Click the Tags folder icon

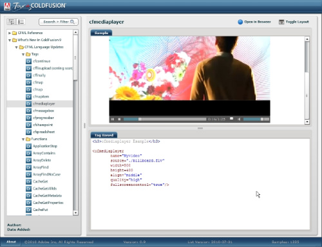(28, 54)
